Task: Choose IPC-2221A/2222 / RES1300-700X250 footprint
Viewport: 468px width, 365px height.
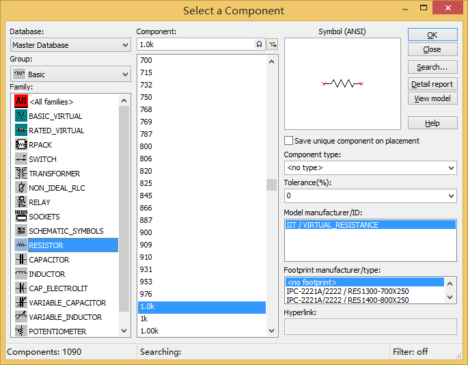Action: (347, 291)
